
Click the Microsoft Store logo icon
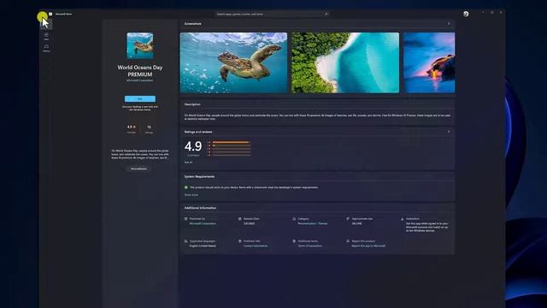click(50, 14)
